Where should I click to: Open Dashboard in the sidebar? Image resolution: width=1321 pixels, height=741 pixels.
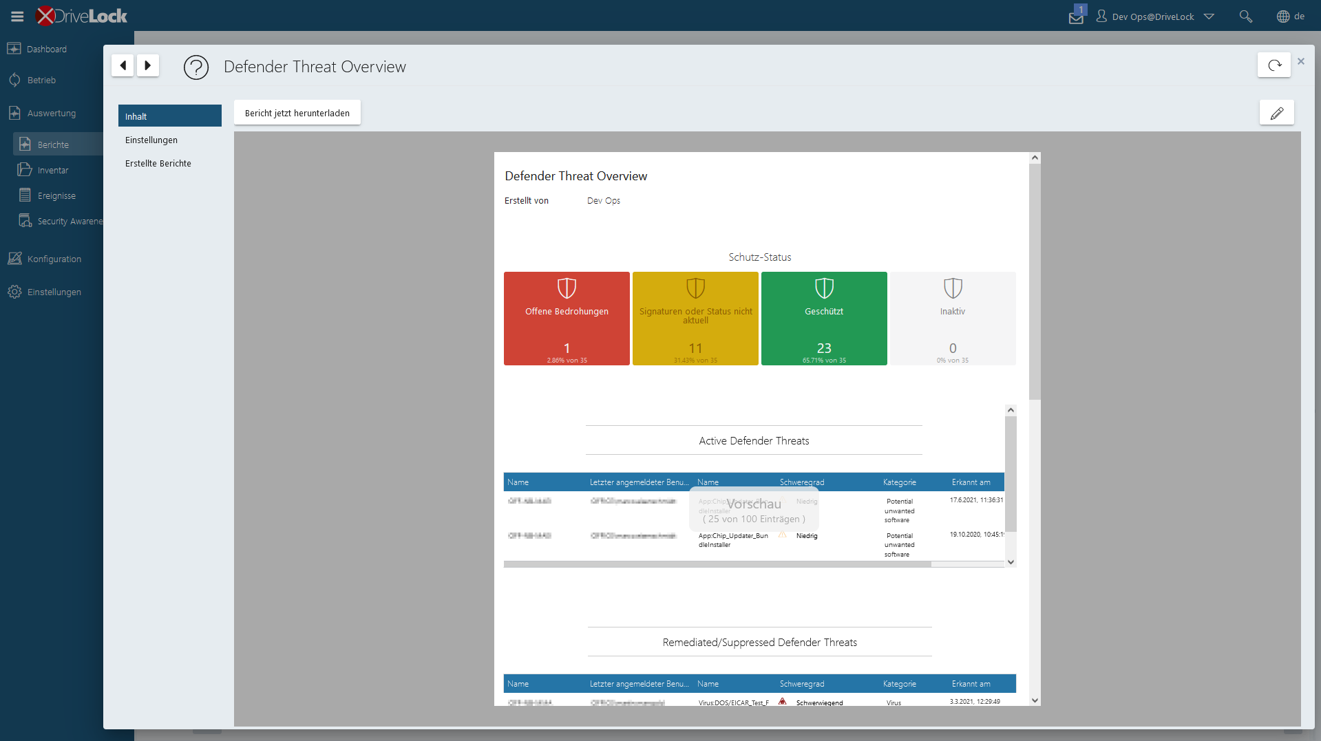tap(46, 49)
